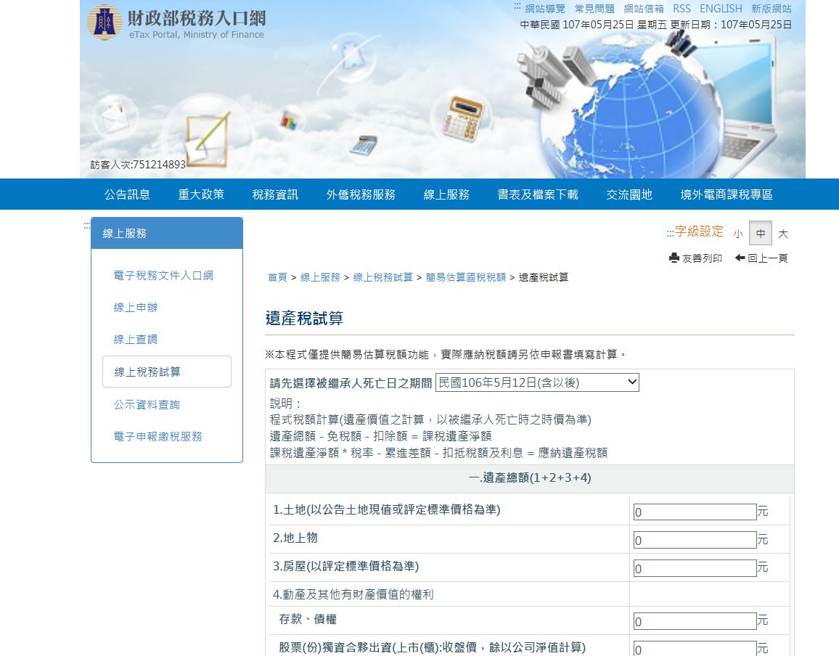This screenshot has width=839, height=656.
Task: Go to 簡易估算國稅稅額 breadcrumb
Action: (465, 277)
